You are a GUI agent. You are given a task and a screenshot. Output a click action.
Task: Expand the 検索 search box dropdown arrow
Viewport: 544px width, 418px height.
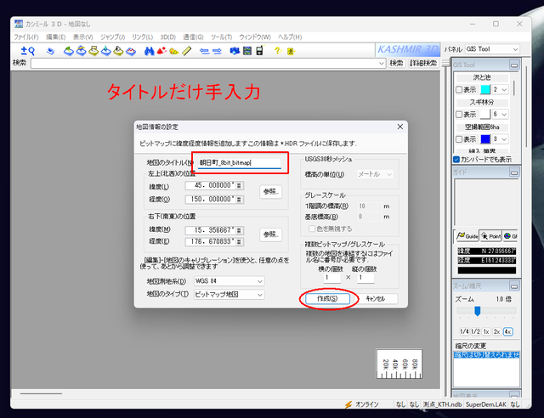click(382, 64)
